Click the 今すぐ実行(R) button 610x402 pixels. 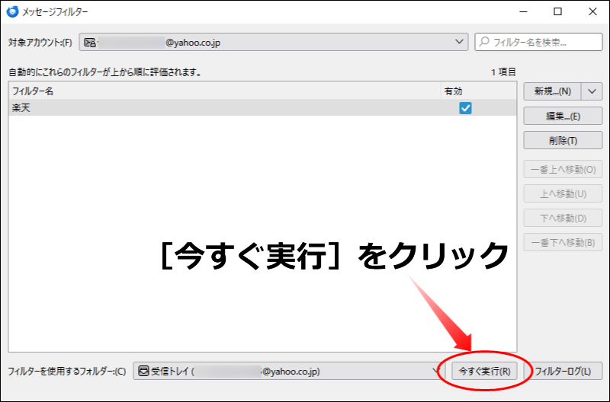click(x=484, y=371)
